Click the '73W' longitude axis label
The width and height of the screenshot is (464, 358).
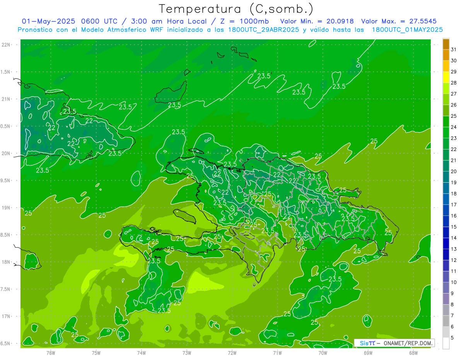click(187, 352)
